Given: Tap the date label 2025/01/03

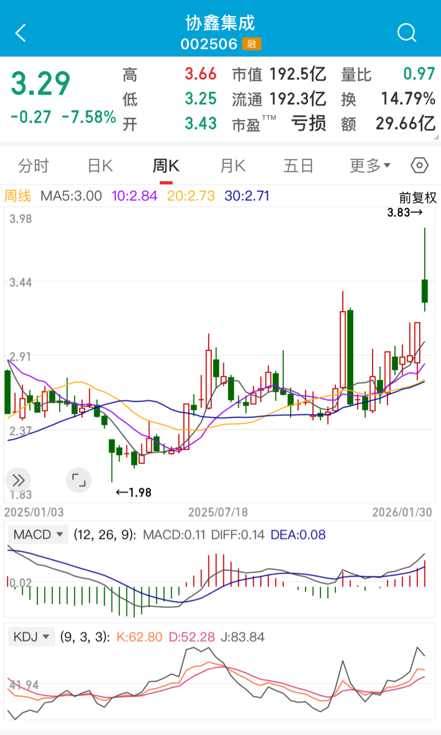Looking at the screenshot, I should click(34, 511).
